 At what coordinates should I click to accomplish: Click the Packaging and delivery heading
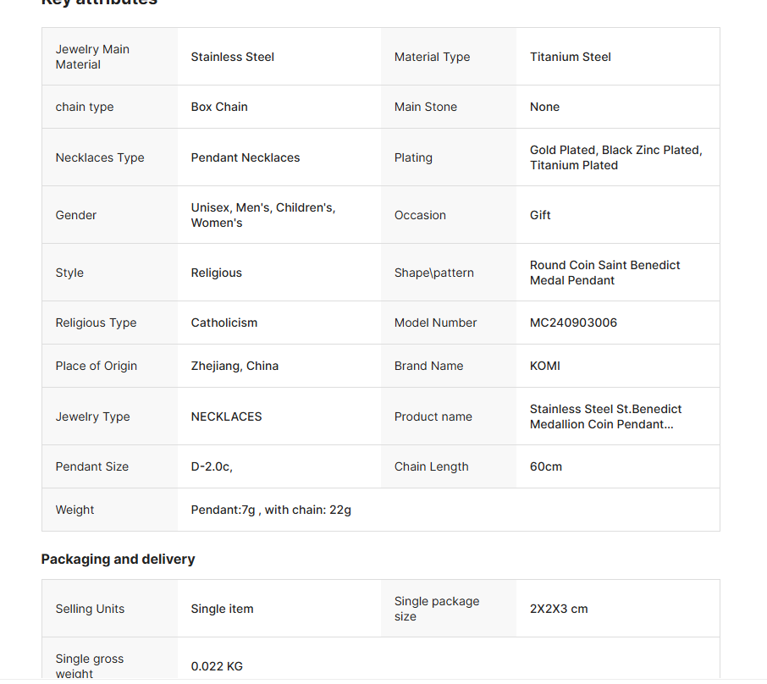(x=118, y=559)
